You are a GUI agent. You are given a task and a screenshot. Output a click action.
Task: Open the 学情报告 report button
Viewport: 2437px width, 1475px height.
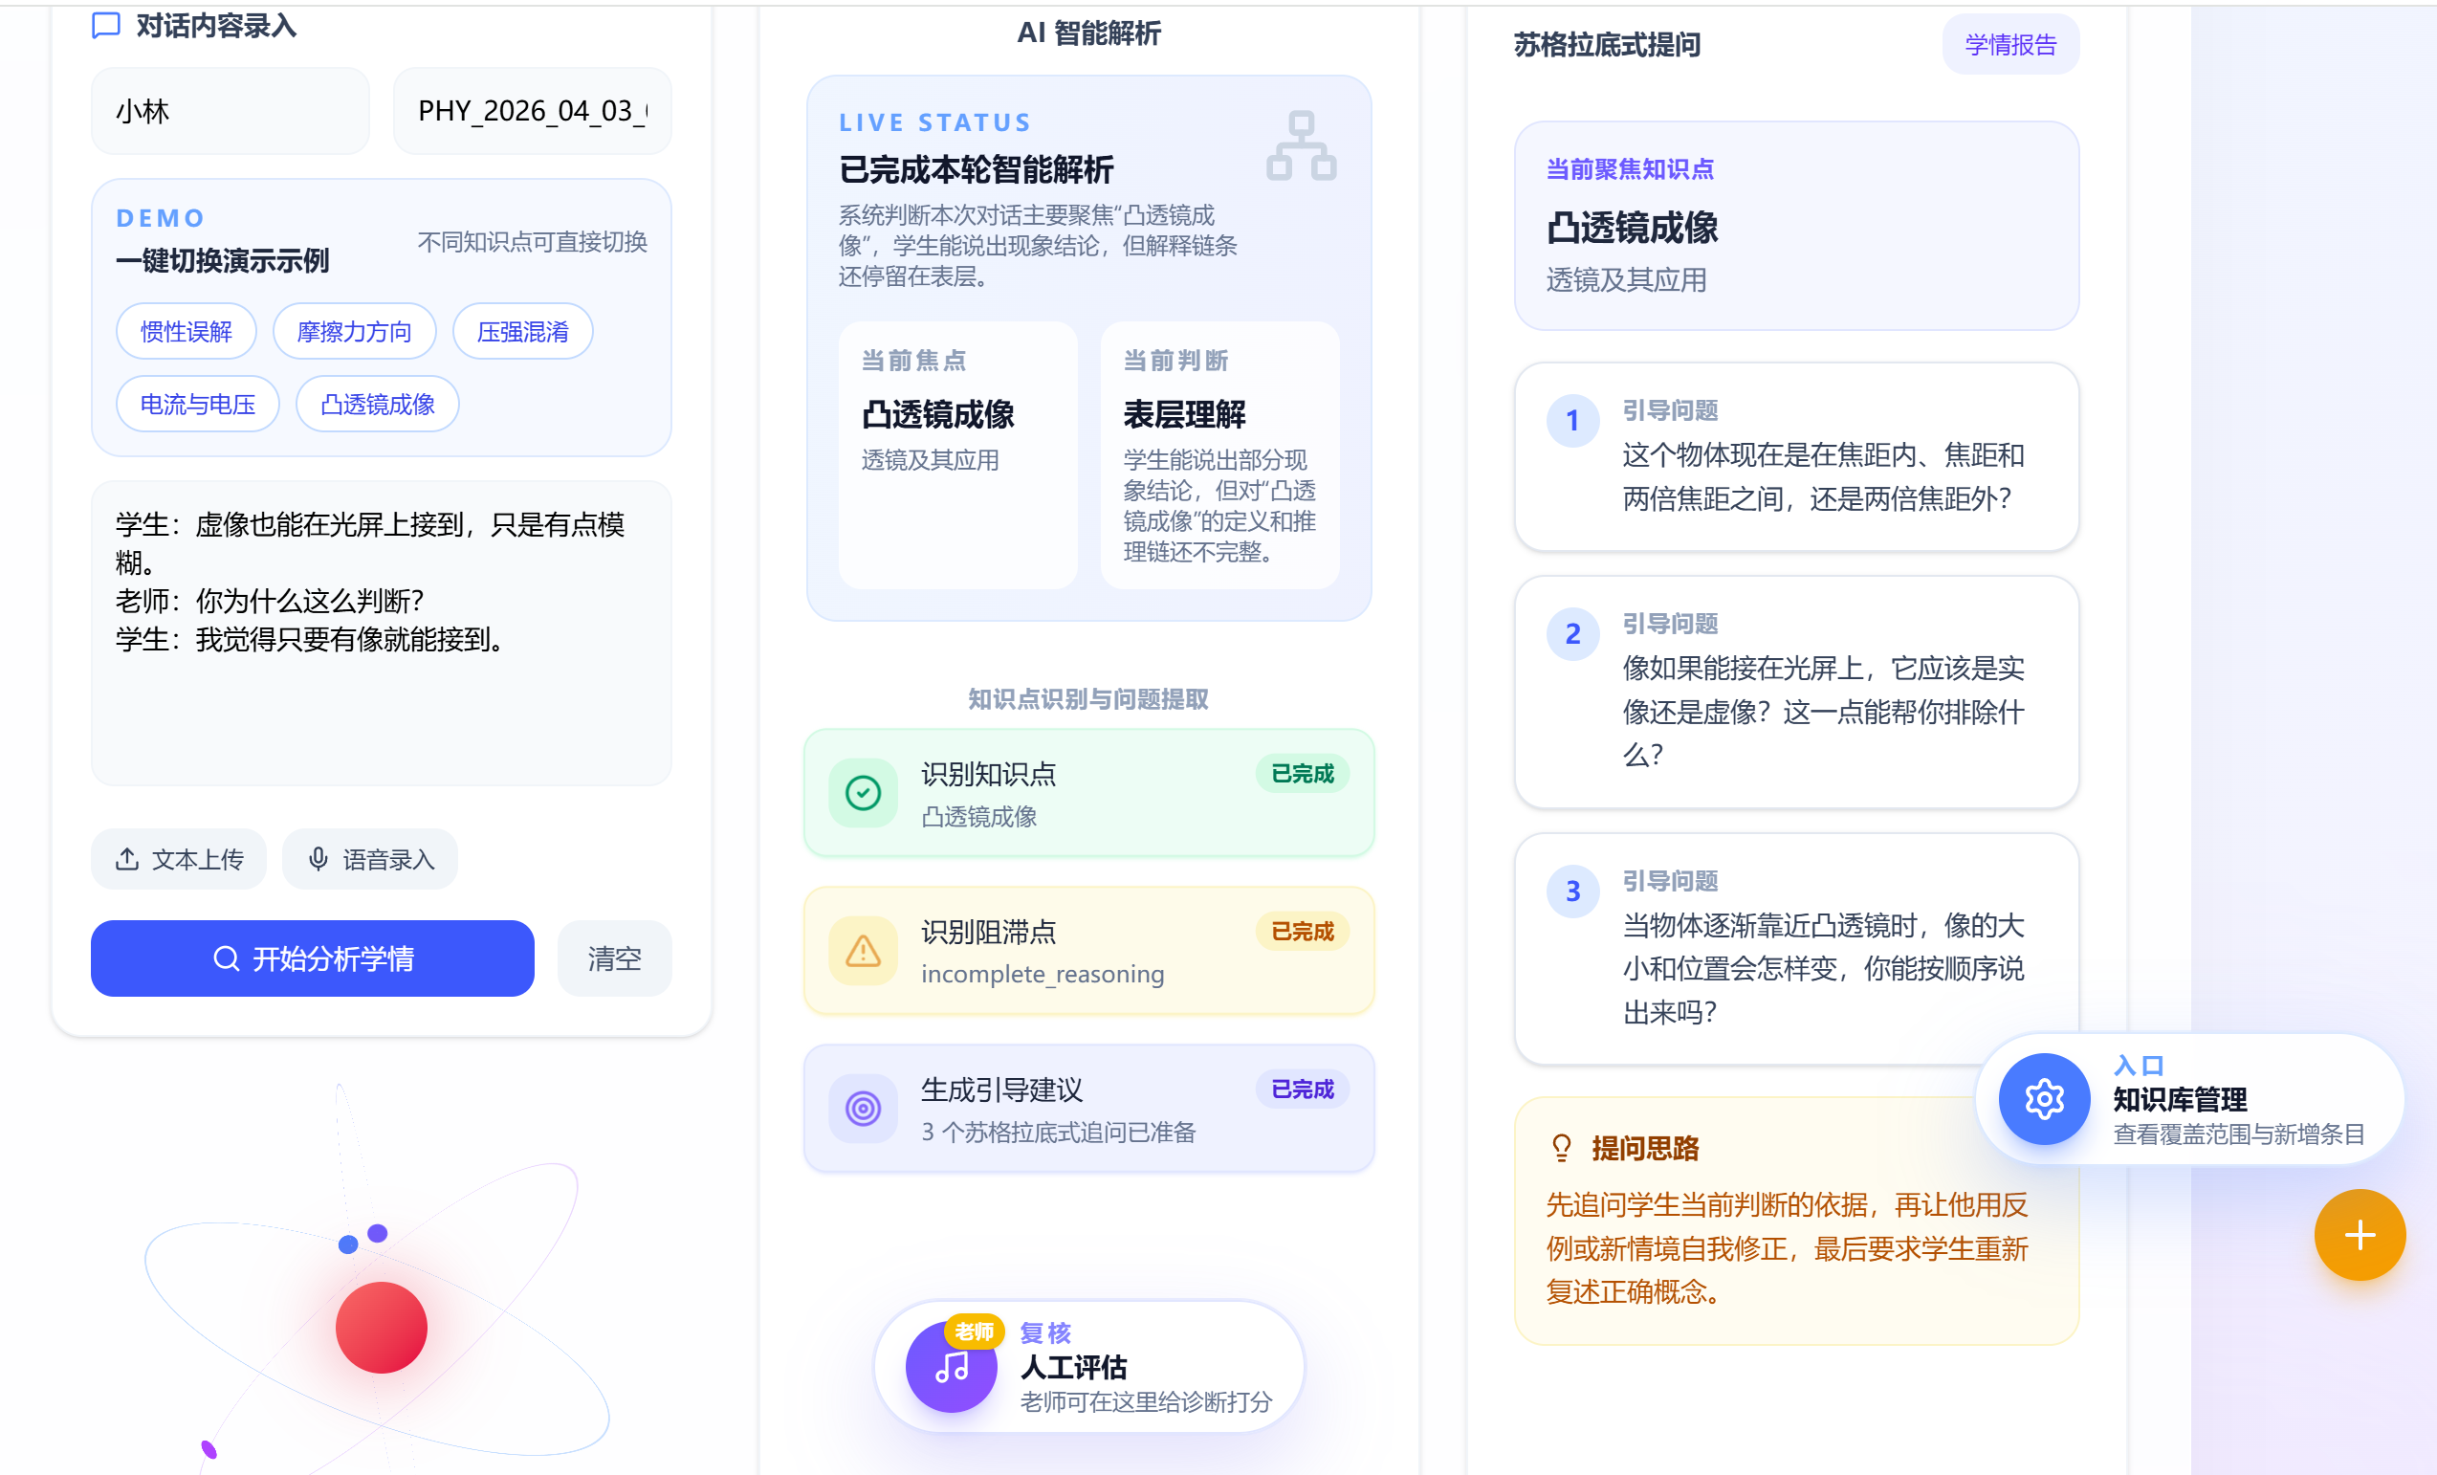click(x=2010, y=45)
